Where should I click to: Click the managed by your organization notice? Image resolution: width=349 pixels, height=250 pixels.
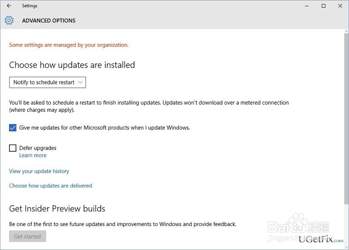tap(69, 45)
